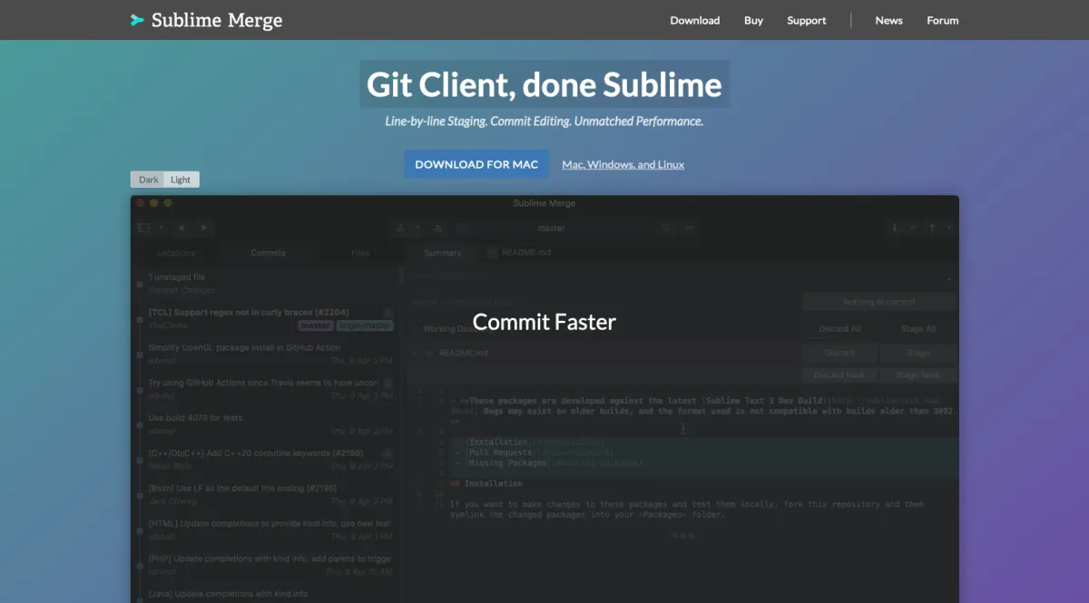Click the navigate back arrow in preview toolbar
Image resolution: width=1089 pixels, height=603 pixels.
(181, 228)
